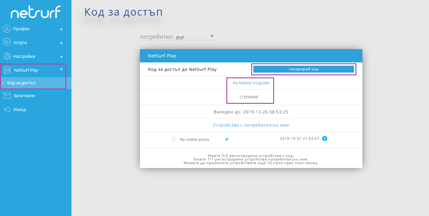Expand the Настройки menu arrow
This screenshot has width=429, height=216.
(61, 57)
